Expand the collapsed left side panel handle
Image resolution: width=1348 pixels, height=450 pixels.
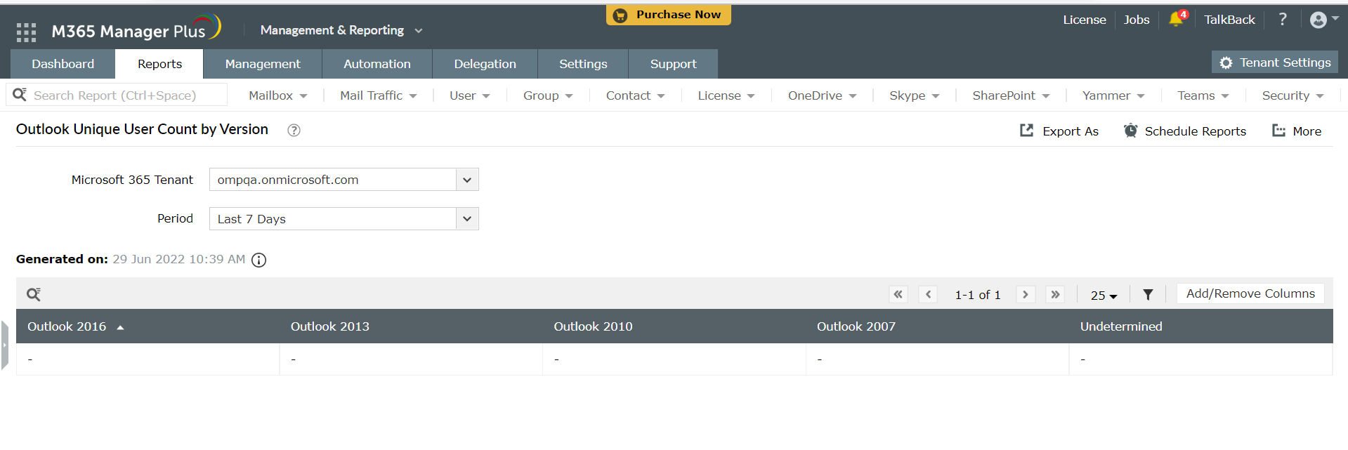point(5,345)
